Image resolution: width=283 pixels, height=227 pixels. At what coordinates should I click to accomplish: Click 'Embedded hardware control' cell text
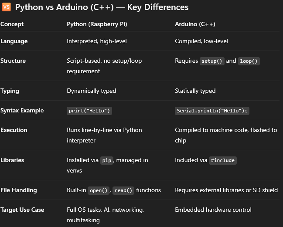pyautogui.click(x=213, y=210)
